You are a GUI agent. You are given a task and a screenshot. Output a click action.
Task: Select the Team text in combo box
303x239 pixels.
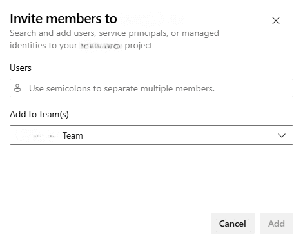click(x=73, y=135)
